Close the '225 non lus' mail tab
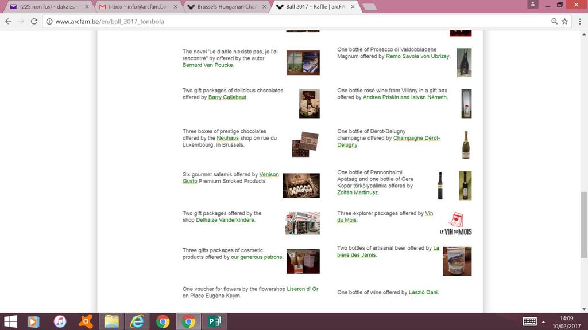This screenshot has height=330, width=588. click(87, 7)
